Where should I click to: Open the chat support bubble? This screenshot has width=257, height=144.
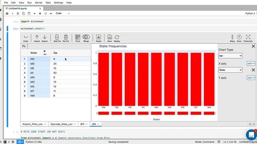[251, 135]
